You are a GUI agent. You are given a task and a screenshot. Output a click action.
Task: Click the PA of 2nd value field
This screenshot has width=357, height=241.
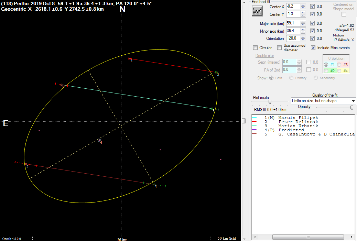click(290, 70)
